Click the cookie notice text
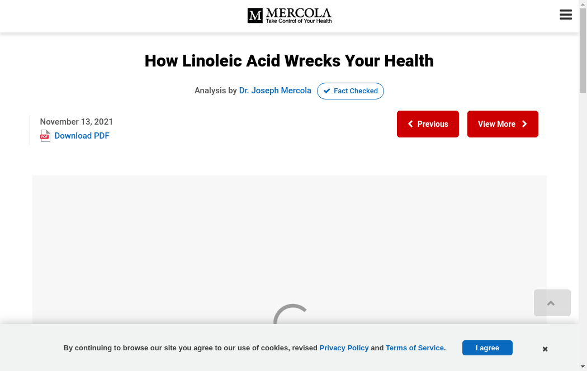This screenshot has height=371, width=587. [190, 348]
